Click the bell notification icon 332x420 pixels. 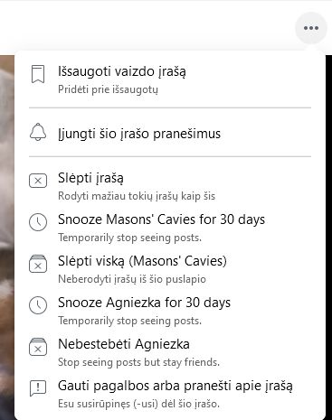(38, 132)
